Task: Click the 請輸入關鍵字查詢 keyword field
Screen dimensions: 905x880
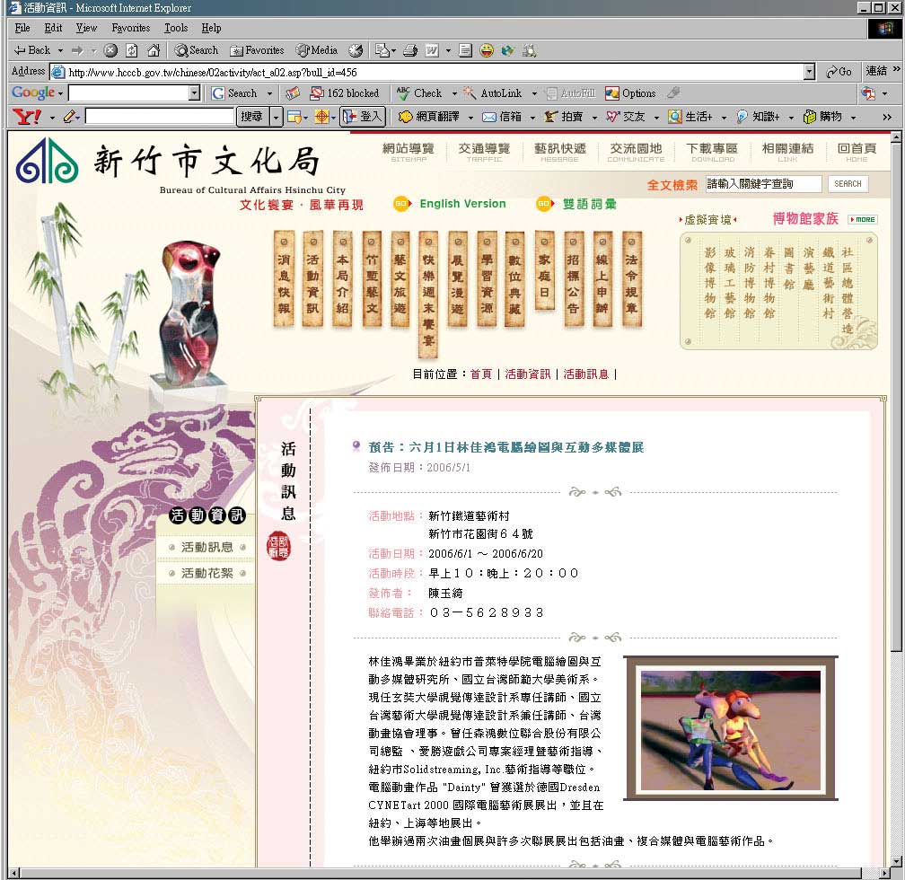Action: click(x=763, y=183)
